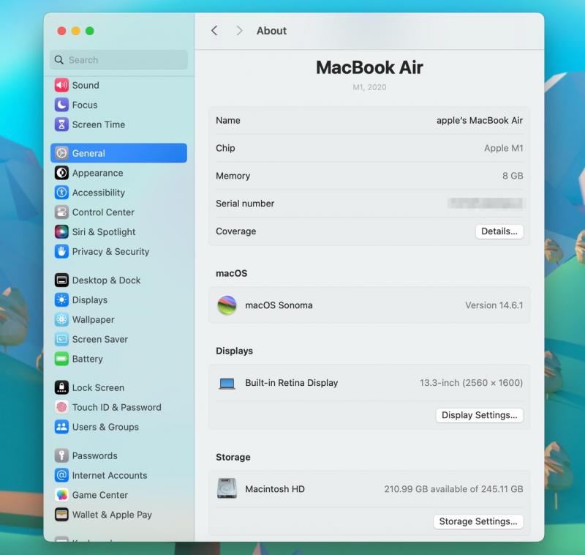Select the General gear icon
The width and height of the screenshot is (585, 555).
pyautogui.click(x=61, y=153)
